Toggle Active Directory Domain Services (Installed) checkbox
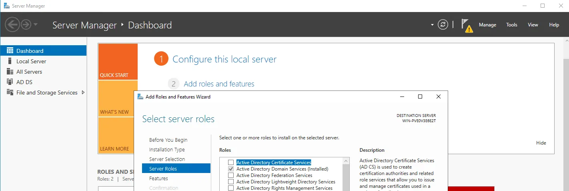 (x=231, y=169)
